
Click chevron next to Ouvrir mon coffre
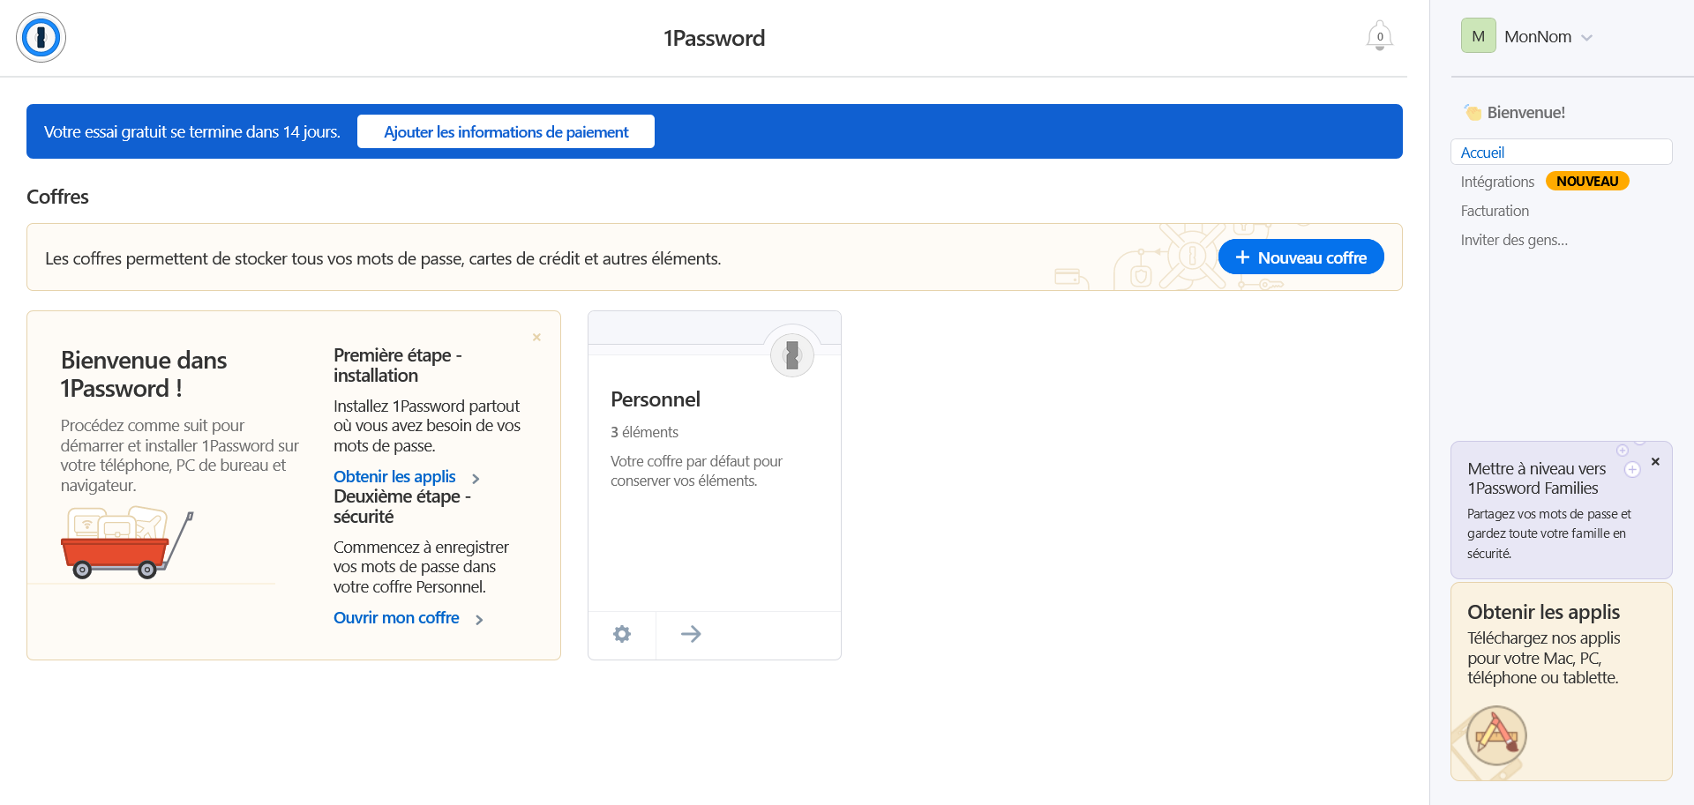pyautogui.click(x=479, y=620)
